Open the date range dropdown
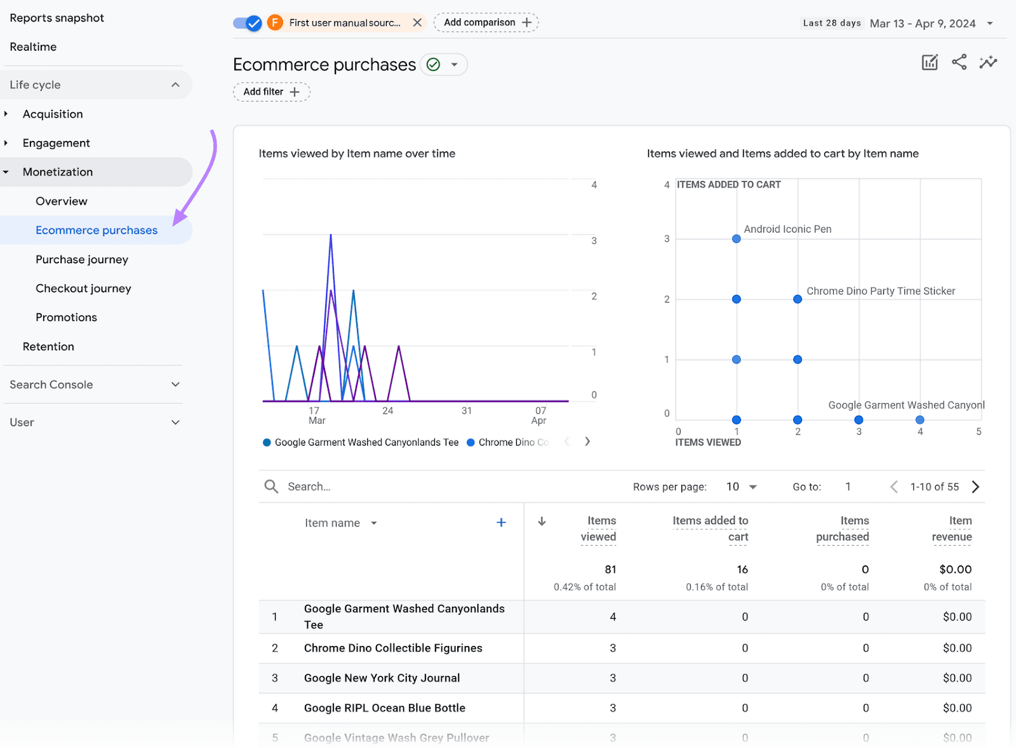The image size is (1016, 748). click(989, 23)
